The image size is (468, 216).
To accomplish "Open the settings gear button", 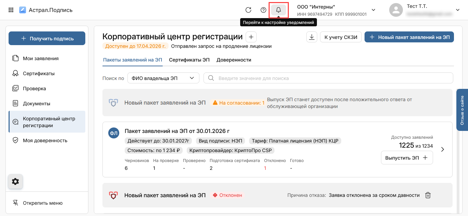I will tap(15, 181).
